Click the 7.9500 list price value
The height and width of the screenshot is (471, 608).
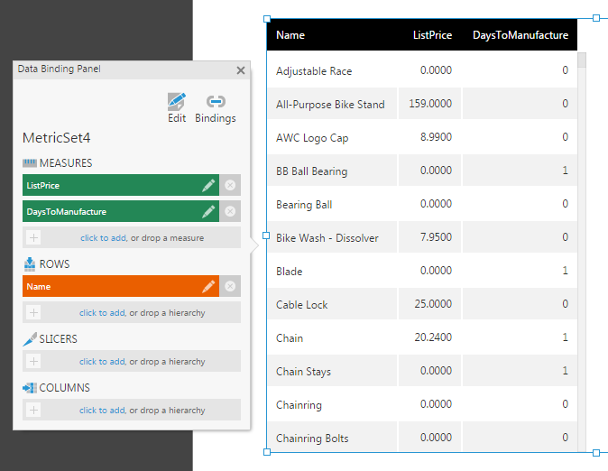pos(437,237)
